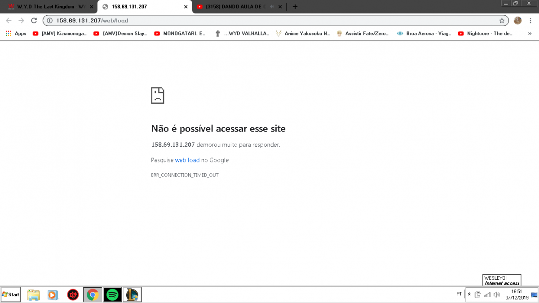Mute audio on DANDO AULA tab
Image resolution: width=539 pixels, height=303 pixels.
pyautogui.click(x=272, y=7)
